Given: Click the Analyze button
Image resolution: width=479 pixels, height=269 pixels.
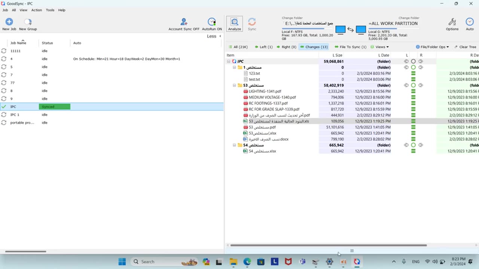Looking at the screenshot, I should (x=235, y=24).
